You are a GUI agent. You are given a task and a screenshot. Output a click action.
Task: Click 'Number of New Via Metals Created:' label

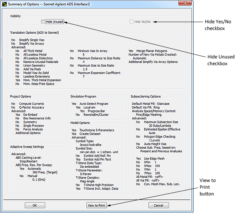click(153, 55)
